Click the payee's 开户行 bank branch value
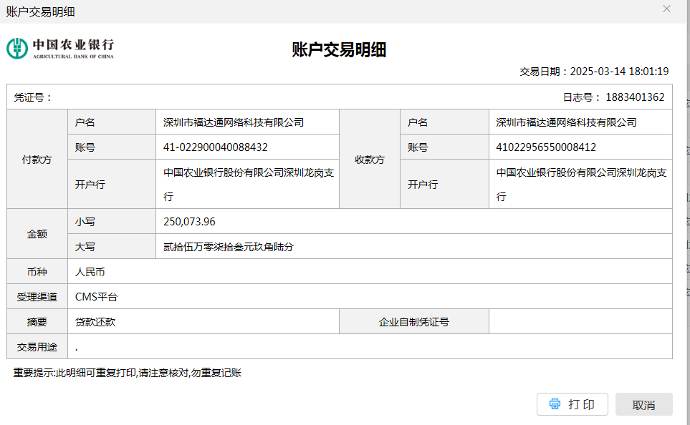Viewport: 690px width, 425px height. [581, 184]
